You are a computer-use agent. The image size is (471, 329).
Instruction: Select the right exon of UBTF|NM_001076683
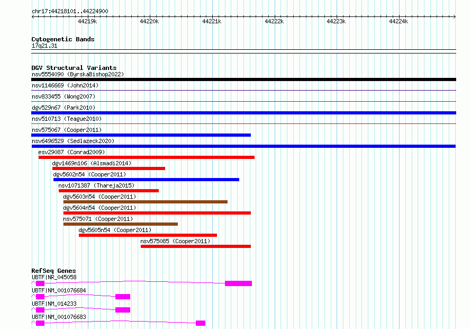coord(201,323)
